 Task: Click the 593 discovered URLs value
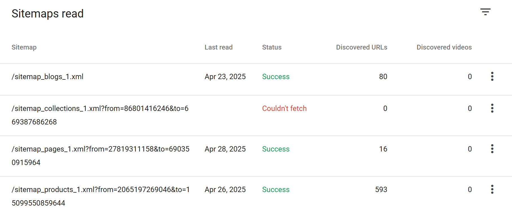(x=381, y=190)
